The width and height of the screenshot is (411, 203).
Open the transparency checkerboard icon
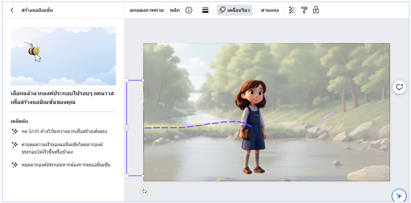(x=293, y=10)
